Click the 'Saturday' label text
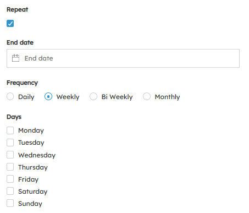 tap(33, 192)
